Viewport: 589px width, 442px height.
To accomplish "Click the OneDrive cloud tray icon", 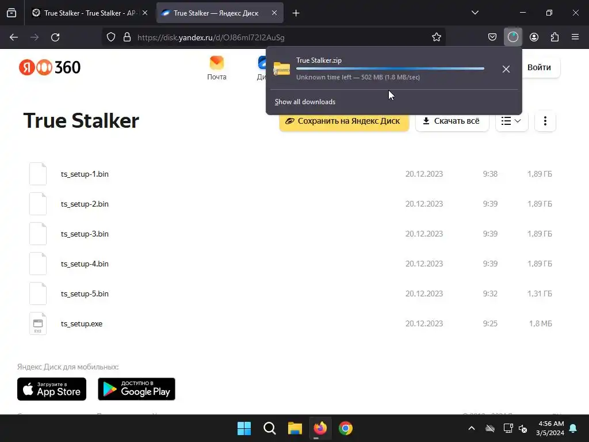I will pos(490,428).
